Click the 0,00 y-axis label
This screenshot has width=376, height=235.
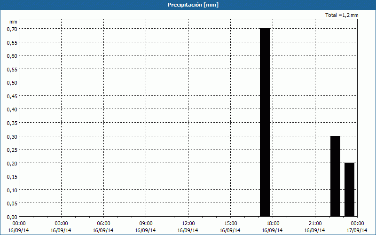click(12, 217)
